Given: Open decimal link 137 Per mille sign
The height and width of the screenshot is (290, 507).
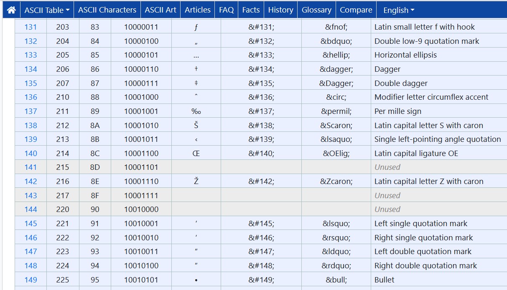Looking at the screenshot, I should [x=31, y=111].
